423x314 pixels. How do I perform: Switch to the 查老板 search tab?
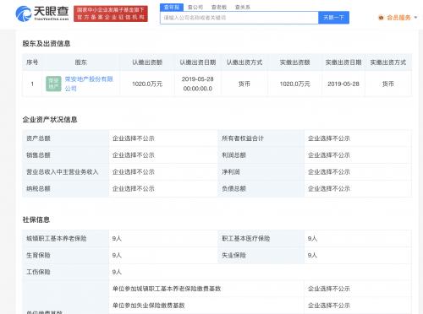coord(219,8)
